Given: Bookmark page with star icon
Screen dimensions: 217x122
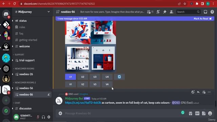Looking at the screenshot, I should point(185,4).
